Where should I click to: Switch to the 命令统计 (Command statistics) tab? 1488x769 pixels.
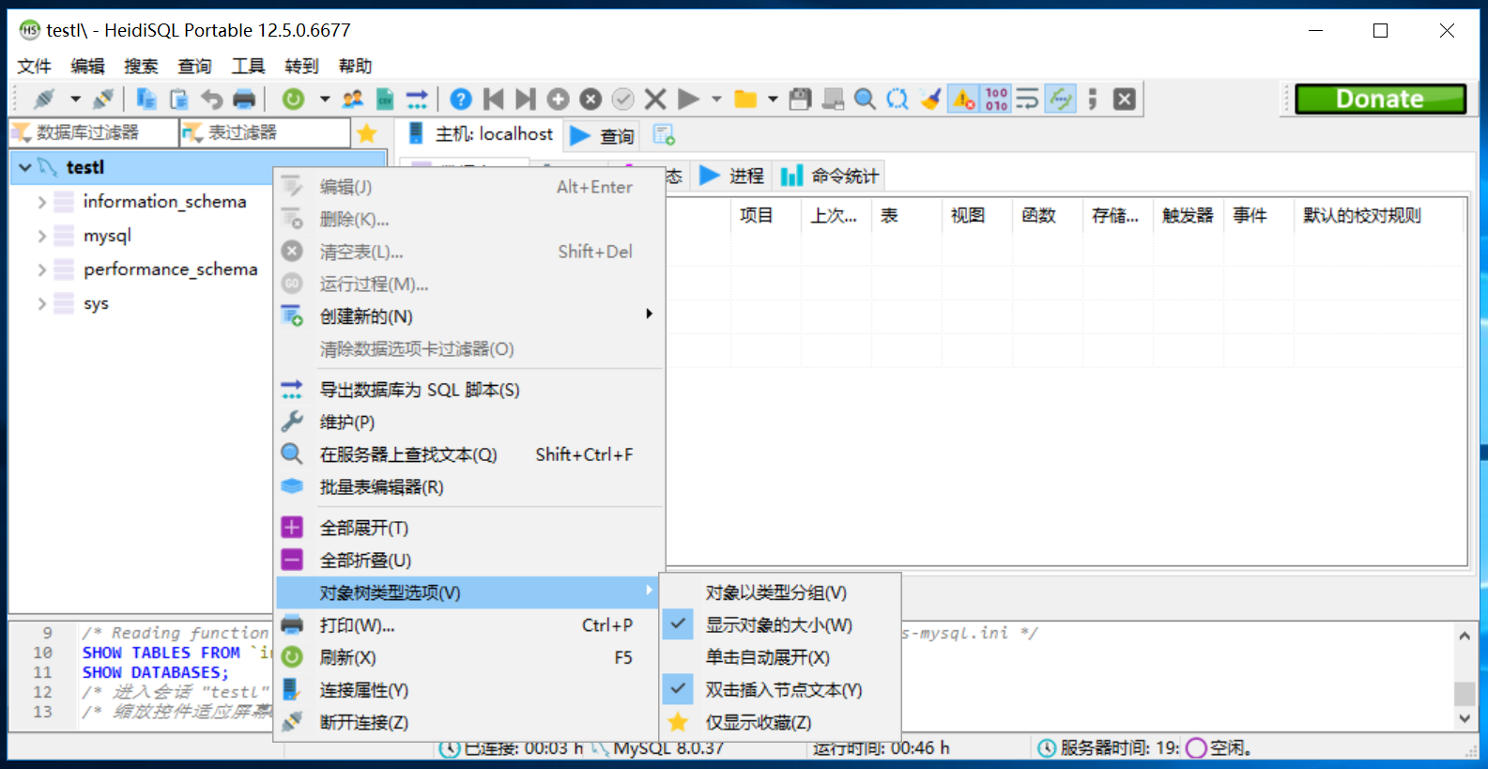point(829,176)
